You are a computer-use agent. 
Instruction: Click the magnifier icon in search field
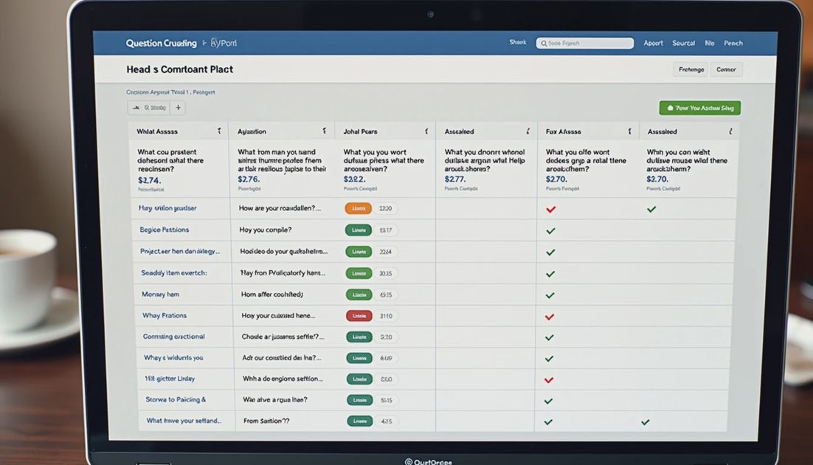click(544, 44)
